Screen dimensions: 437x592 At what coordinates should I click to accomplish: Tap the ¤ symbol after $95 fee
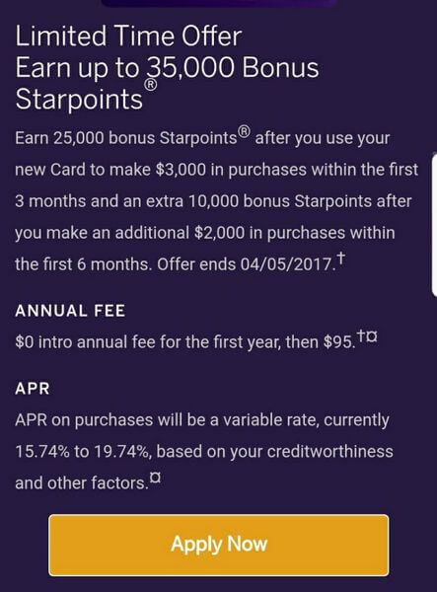(x=372, y=336)
